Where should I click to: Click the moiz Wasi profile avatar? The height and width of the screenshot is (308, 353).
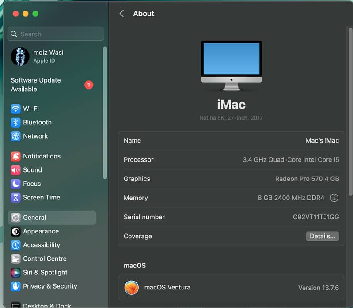(x=20, y=56)
